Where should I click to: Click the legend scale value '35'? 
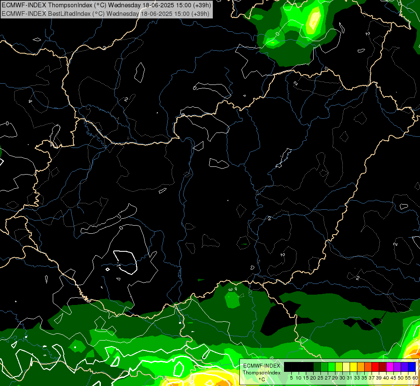click(x=365, y=378)
